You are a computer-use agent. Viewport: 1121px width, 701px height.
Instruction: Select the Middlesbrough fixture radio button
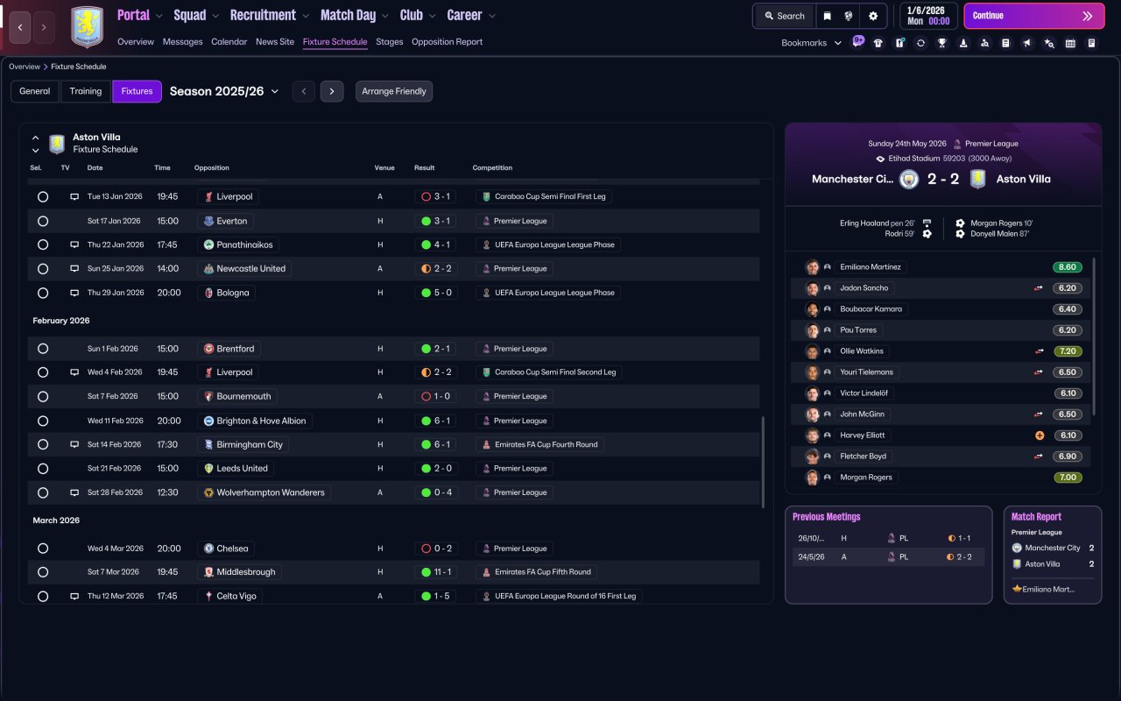[x=43, y=572]
